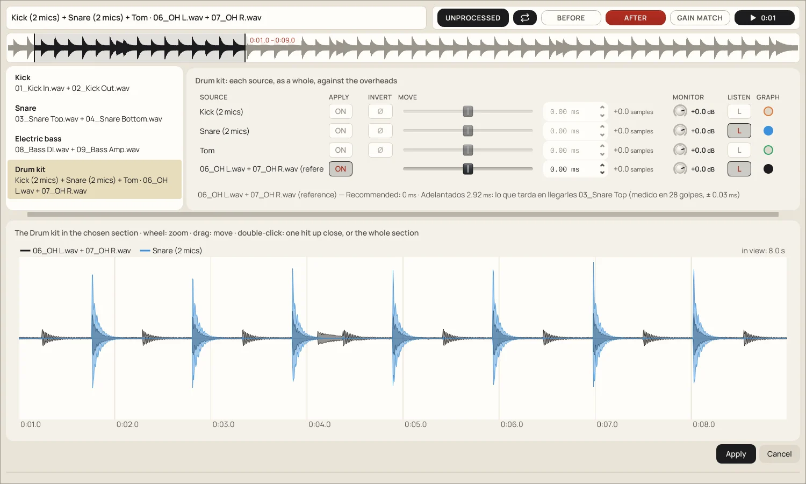Toggle the loop playback icon button
This screenshot has height=484, width=806.
(525, 18)
